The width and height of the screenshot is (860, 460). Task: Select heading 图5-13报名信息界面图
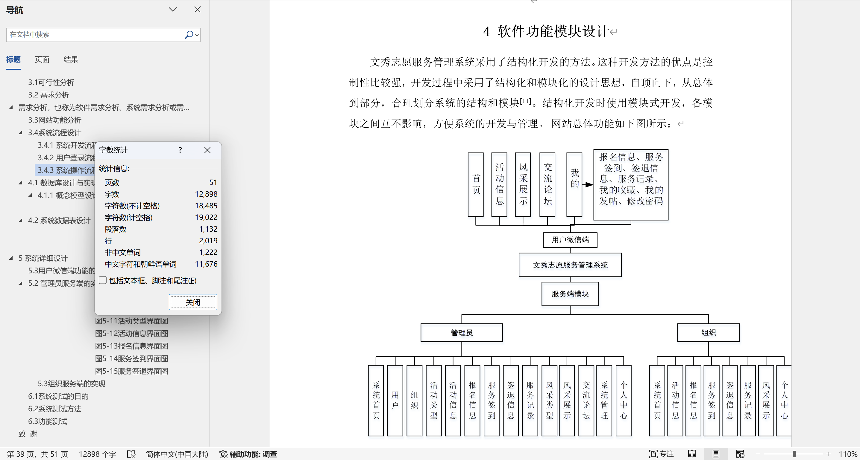click(131, 346)
